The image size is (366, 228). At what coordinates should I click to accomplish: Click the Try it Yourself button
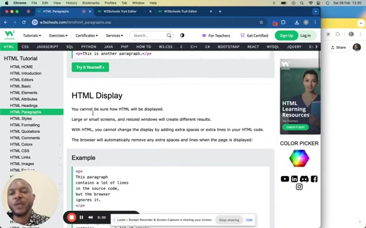coord(90,67)
